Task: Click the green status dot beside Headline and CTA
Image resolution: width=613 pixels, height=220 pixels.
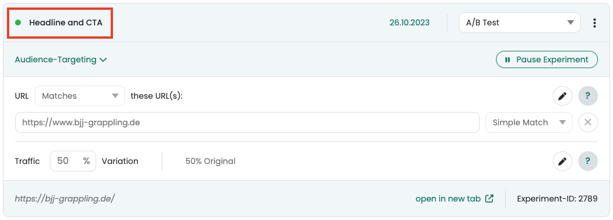Action: (x=18, y=23)
